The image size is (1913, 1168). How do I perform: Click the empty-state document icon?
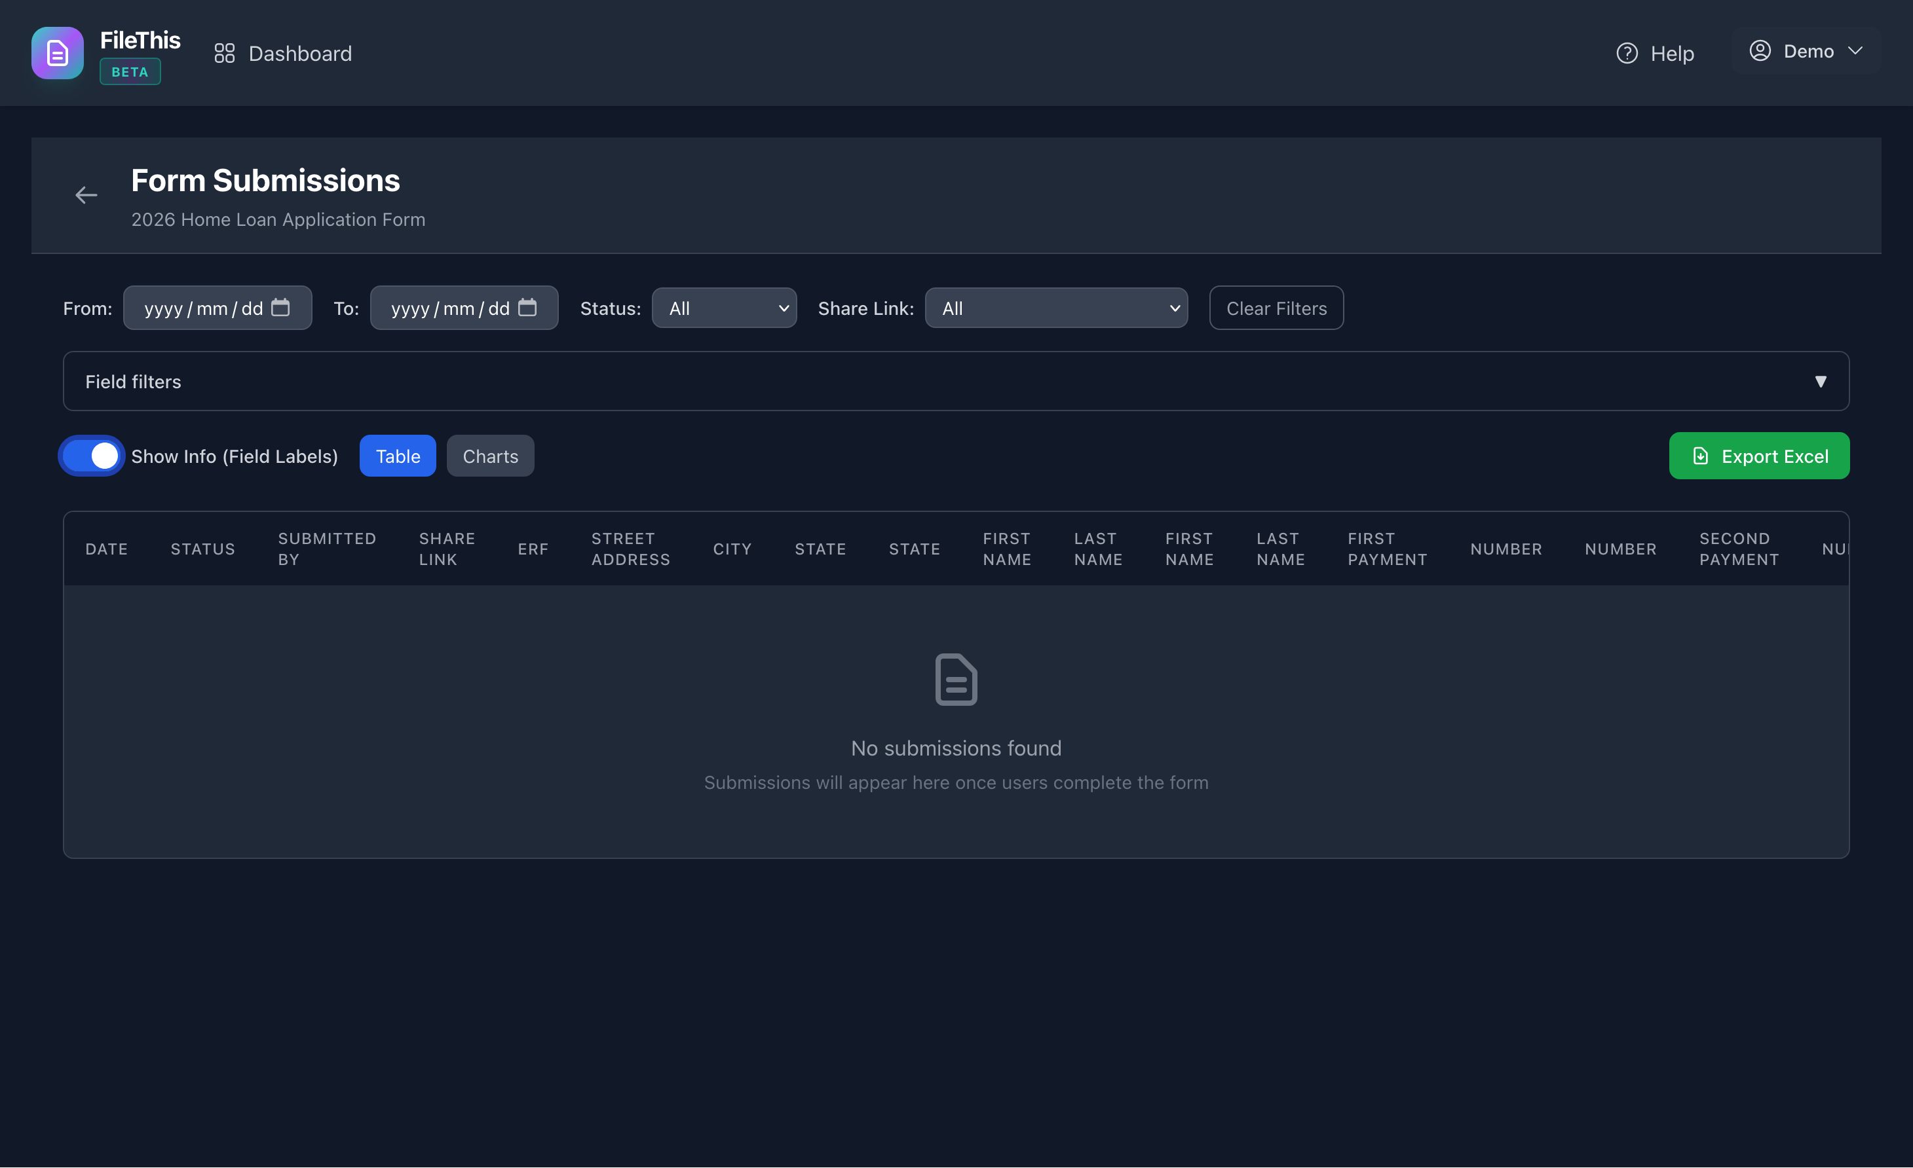coord(956,678)
